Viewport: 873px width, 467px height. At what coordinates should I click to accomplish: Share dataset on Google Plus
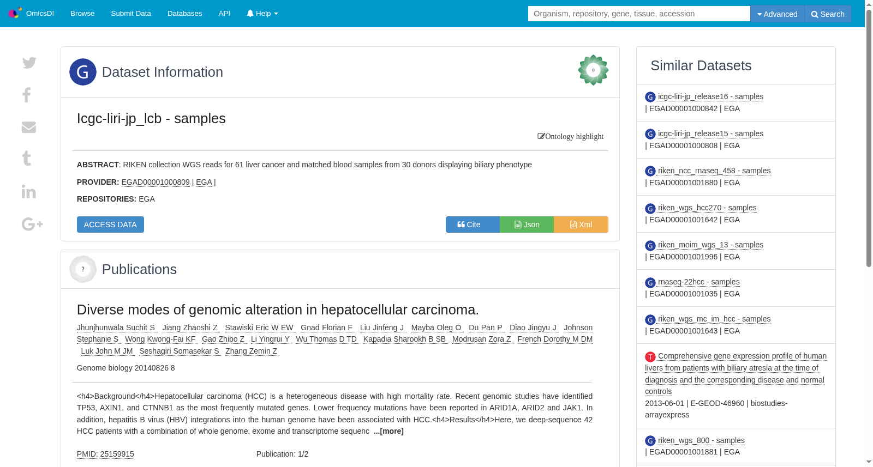pos(32,224)
